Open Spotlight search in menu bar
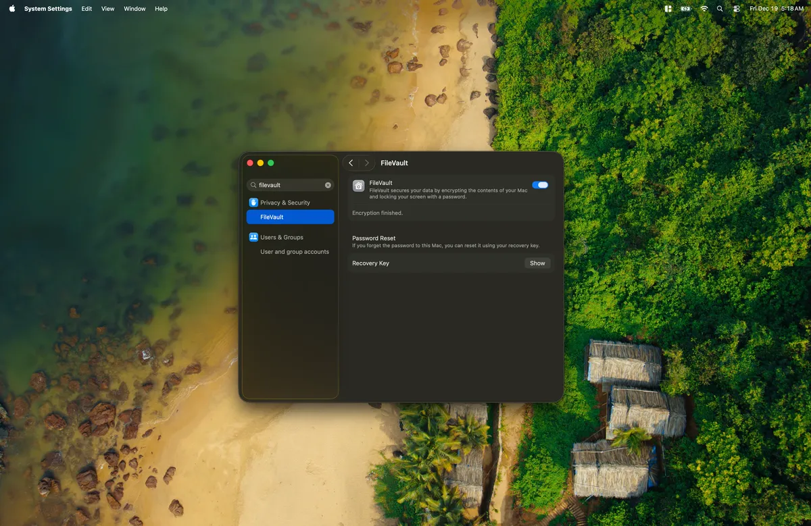 coord(720,9)
